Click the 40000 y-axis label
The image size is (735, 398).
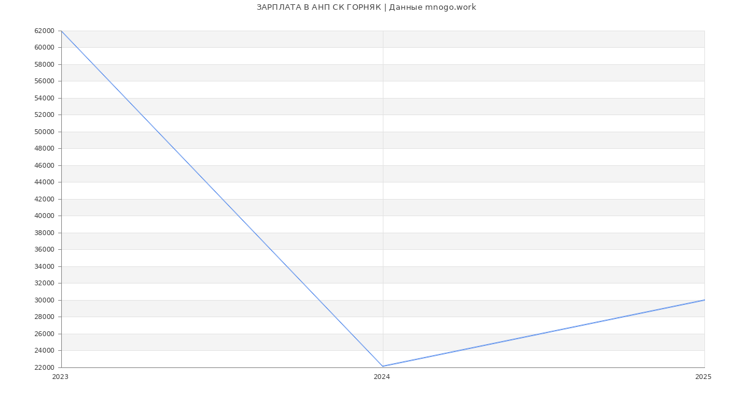pyautogui.click(x=44, y=216)
